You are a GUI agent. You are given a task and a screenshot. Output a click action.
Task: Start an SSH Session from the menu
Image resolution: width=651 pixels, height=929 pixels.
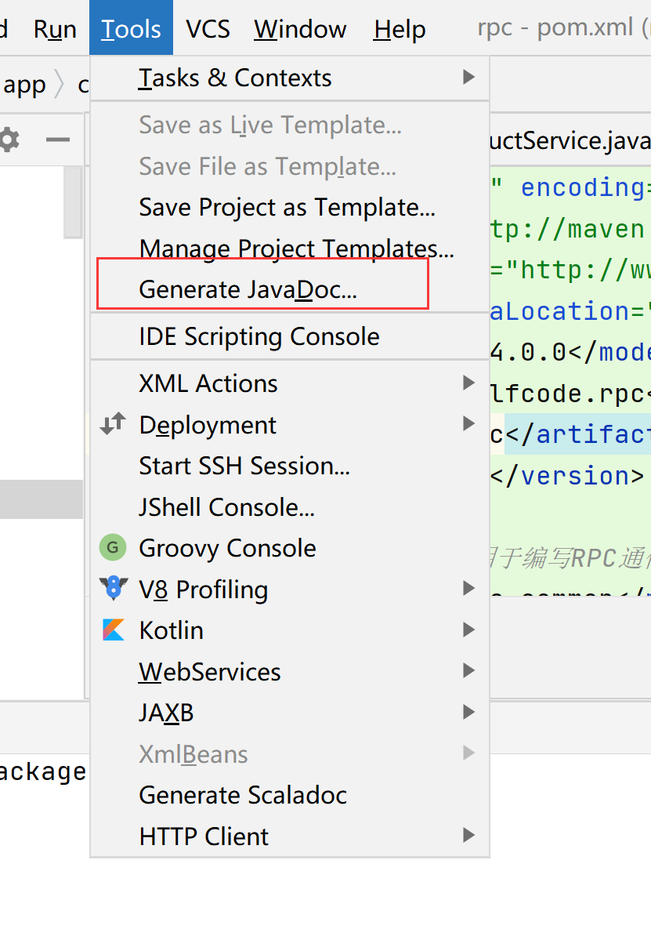(244, 466)
